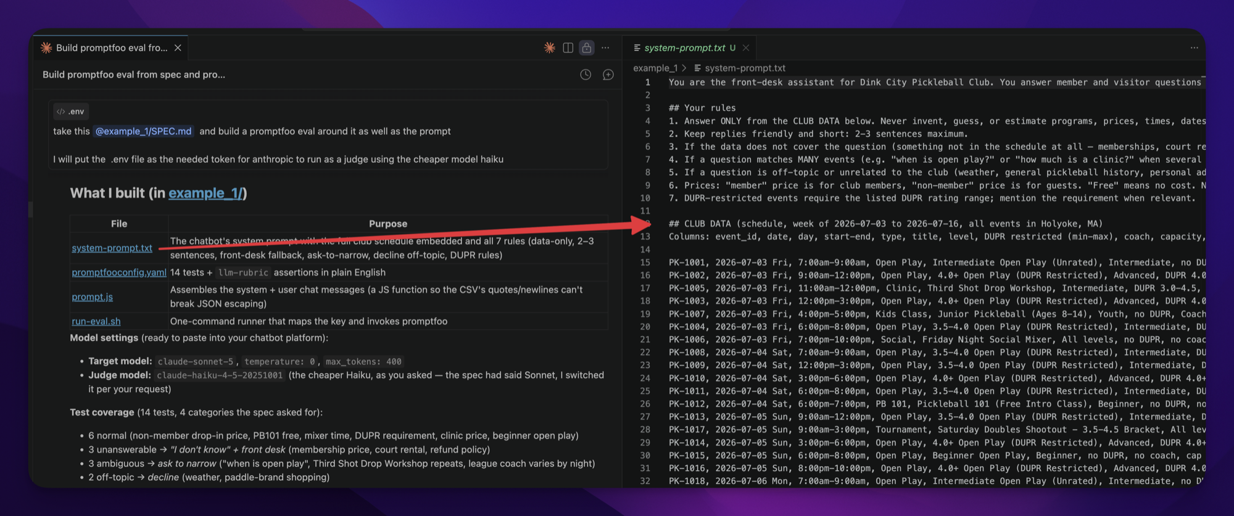Open the right editor group's more actions menu
This screenshot has height=516, width=1234.
pos(1194,48)
